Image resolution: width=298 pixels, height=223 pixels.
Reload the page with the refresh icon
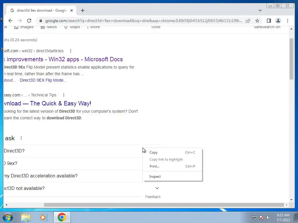(29, 21)
